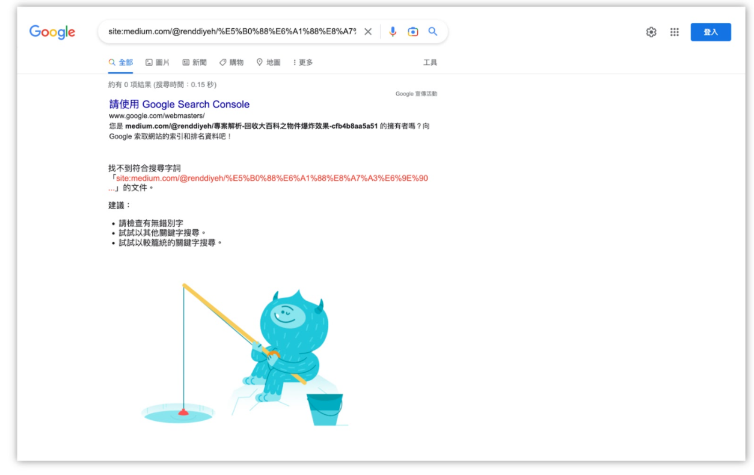Click the Google logo
The width and height of the screenshot is (754, 475).
click(x=52, y=32)
